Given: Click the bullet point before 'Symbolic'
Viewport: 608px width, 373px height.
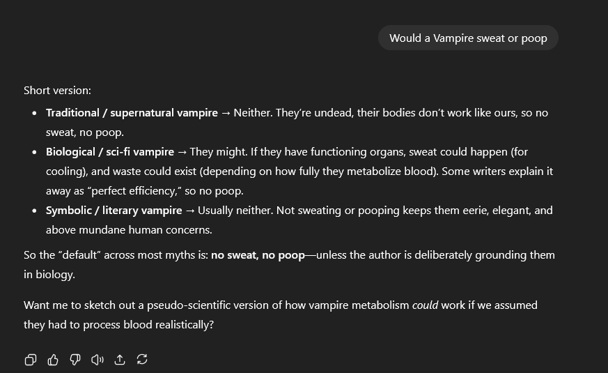Looking at the screenshot, I should [x=35, y=211].
